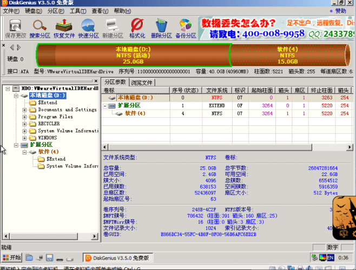Select the 快速分区 quick partition icon
Image resolution: width=356 pixels, height=270 pixels.
[x=88, y=28]
